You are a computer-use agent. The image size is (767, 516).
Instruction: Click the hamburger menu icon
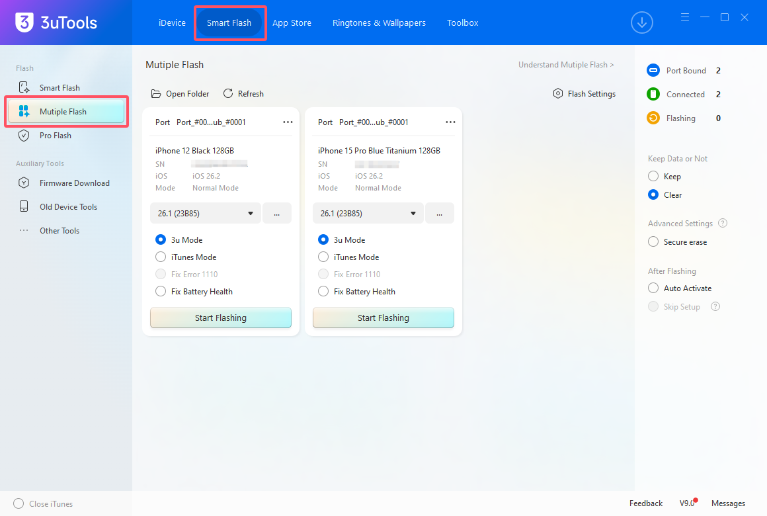tap(684, 17)
